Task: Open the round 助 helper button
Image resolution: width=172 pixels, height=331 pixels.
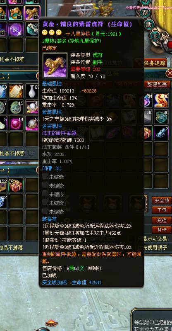Action: click(x=149, y=24)
